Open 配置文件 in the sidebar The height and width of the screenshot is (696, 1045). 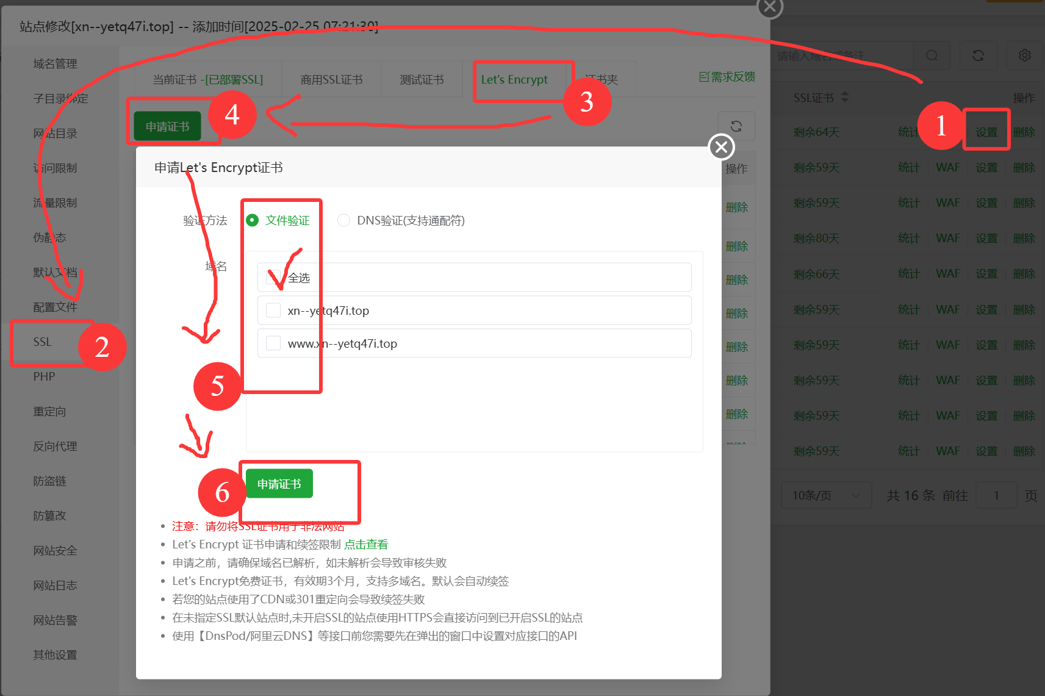(55, 307)
